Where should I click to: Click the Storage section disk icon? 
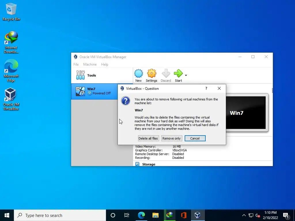click(137, 164)
